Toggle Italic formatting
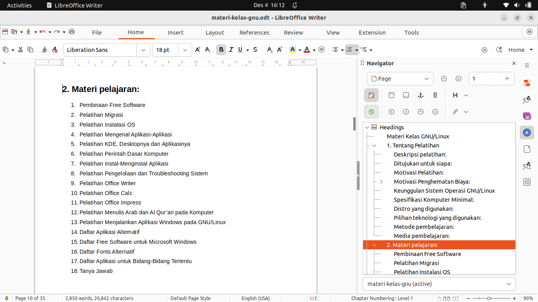The width and height of the screenshot is (538, 302). [231, 50]
